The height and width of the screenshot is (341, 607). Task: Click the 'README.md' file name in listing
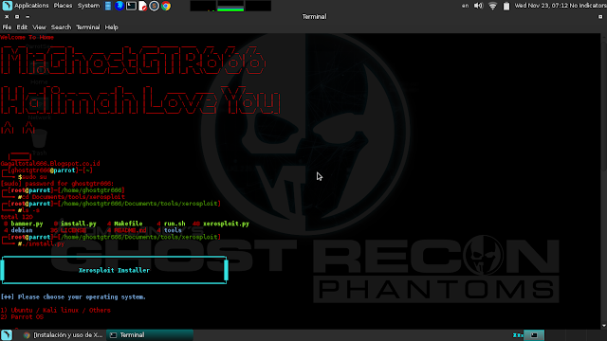coord(130,230)
